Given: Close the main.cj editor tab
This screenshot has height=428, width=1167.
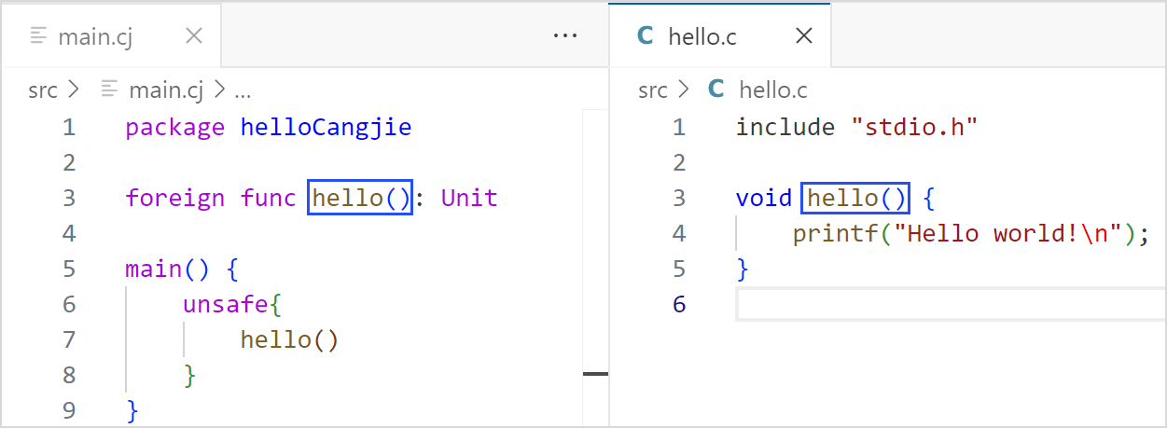Looking at the screenshot, I should [x=194, y=36].
